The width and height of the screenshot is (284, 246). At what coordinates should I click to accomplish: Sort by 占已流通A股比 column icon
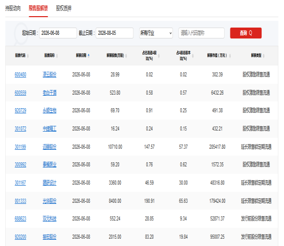point(159,56)
